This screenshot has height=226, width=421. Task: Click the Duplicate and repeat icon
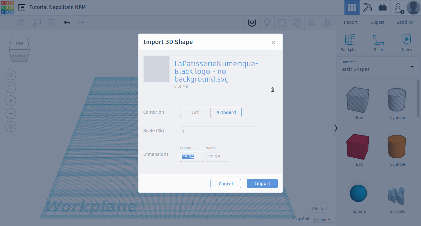(x=37, y=22)
